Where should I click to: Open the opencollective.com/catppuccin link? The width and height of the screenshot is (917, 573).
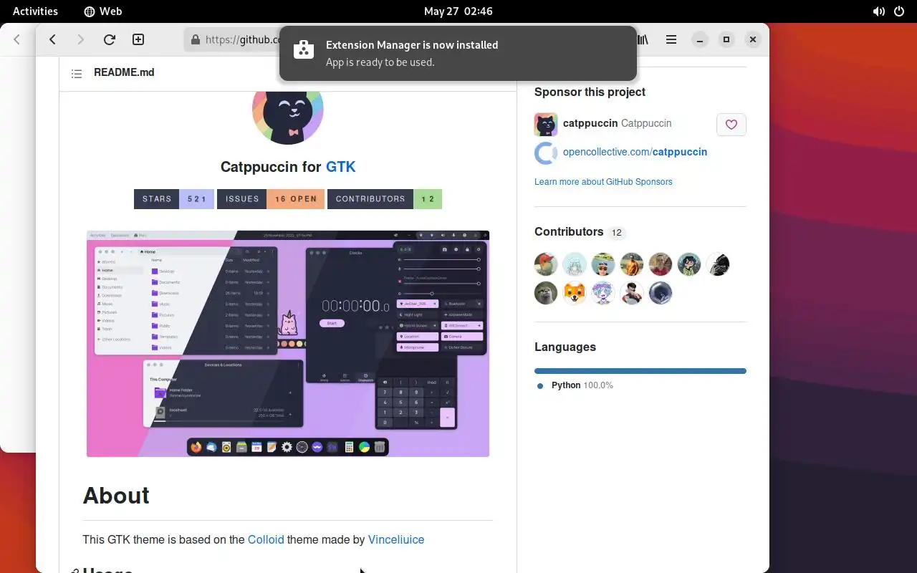click(635, 152)
